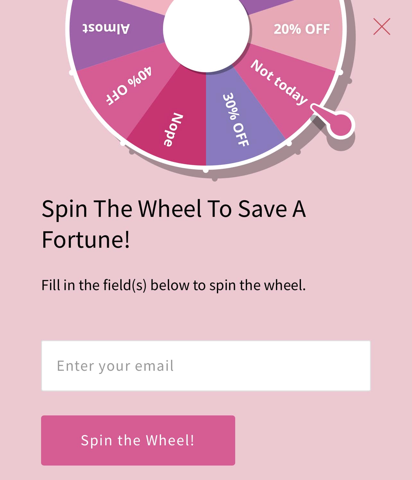Click the 40% OFF wheel slice
The height and width of the screenshot is (480, 412).
[x=128, y=87]
